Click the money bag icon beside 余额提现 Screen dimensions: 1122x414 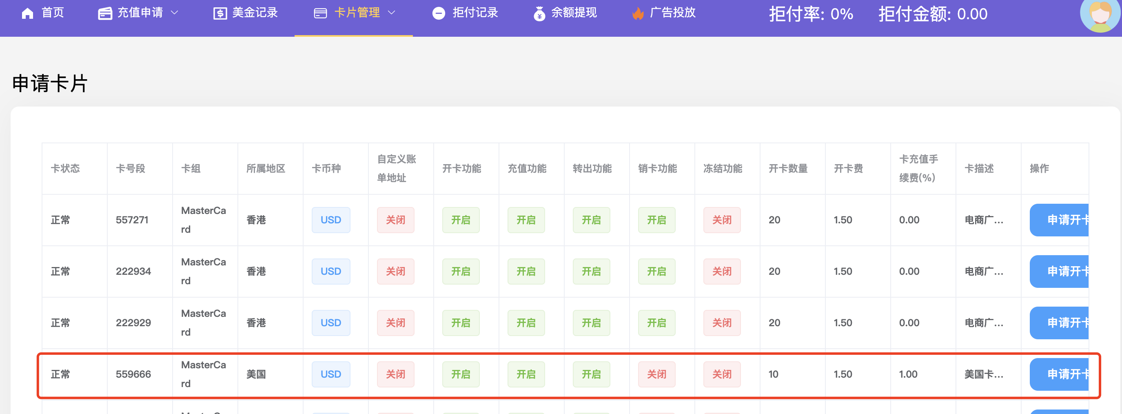[539, 13]
